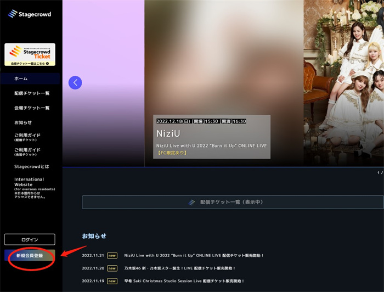Click the new badge beside 2022.11.21

[x=112, y=256]
